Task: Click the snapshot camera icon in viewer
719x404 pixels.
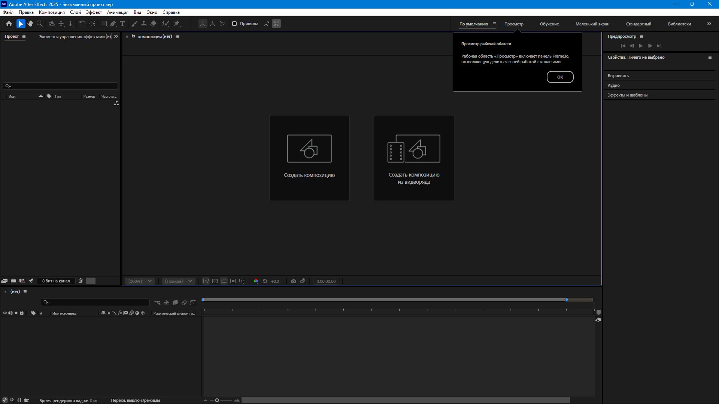Action: (x=294, y=281)
